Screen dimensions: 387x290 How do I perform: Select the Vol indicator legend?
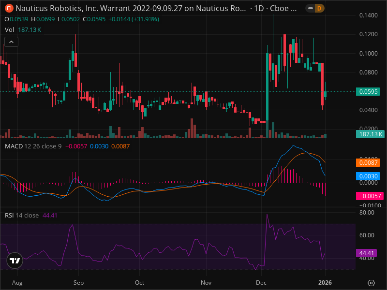[x=9, y=30]
